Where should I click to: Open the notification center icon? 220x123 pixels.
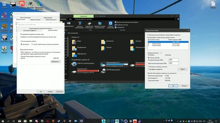tap(216, 121)
